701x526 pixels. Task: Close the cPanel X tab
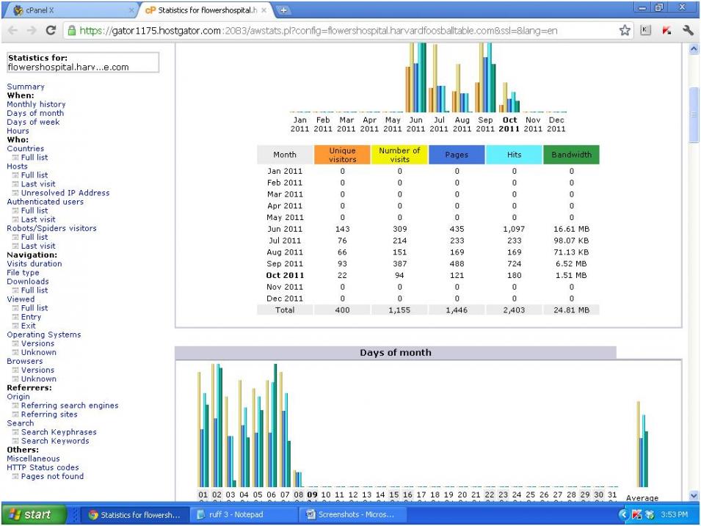[x=131, y=10]
